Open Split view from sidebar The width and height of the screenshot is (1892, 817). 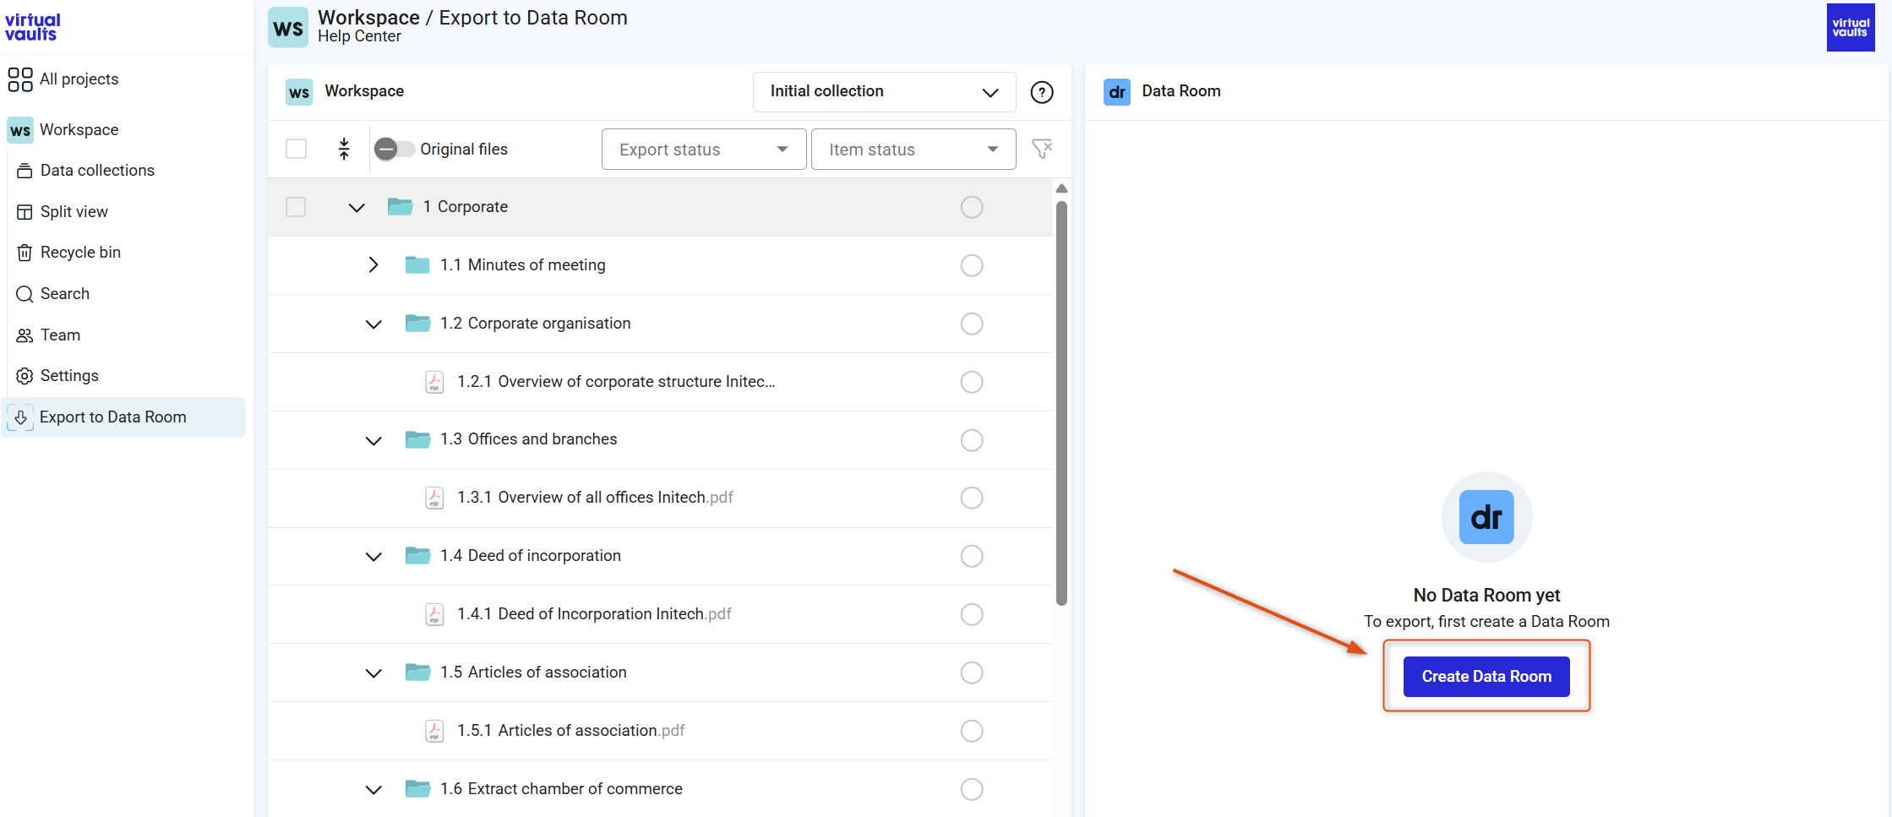pyautogui.click(x=74, y=212)
